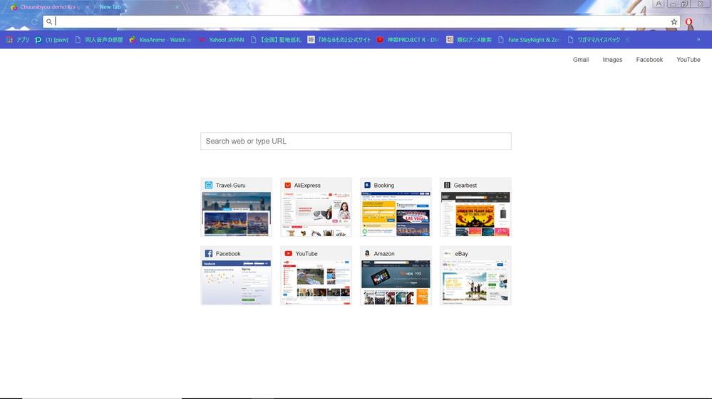The image size is (712, 399).
Task: Open the AliExpress thumbnail tile
Action: coord(316,208)
